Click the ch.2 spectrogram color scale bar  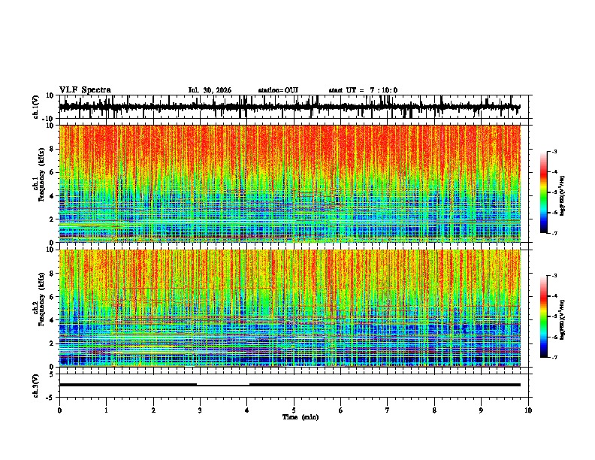[544, 316]
